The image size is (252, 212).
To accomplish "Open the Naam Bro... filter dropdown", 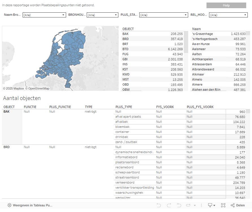I will pos(44,15).
